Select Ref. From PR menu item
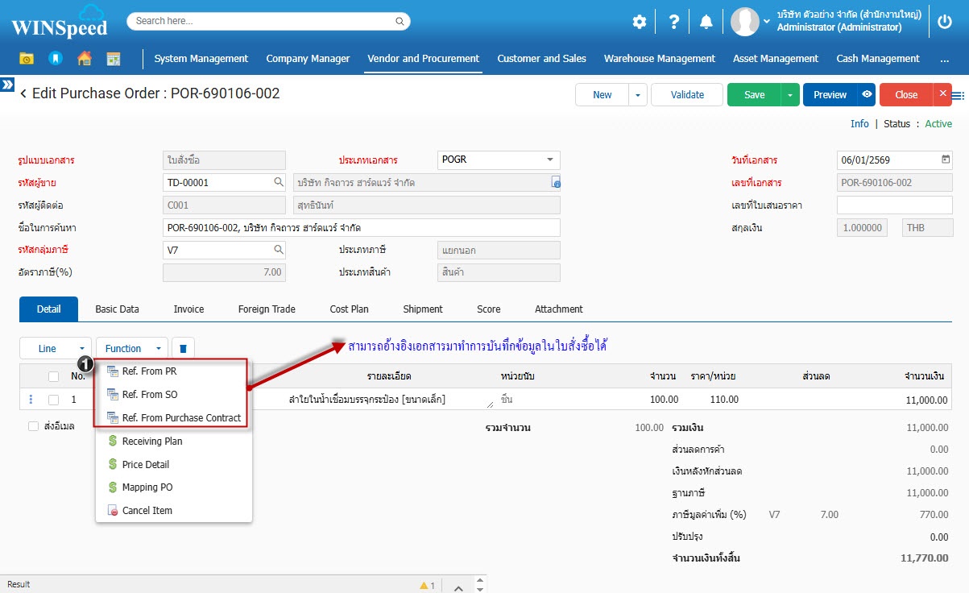The image size is (969, 593). 149,371
